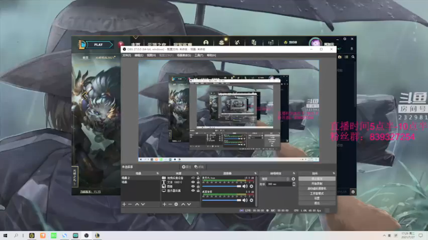Viewport: 428px width, 240px height.
Task: Click 工作室模式 button
Action: pos(317,194)
